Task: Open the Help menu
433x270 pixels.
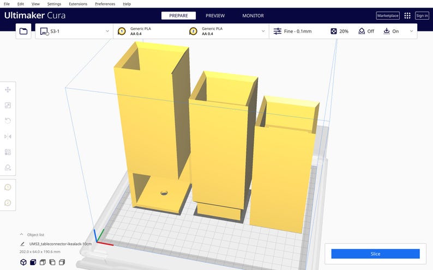Action: 127,4
